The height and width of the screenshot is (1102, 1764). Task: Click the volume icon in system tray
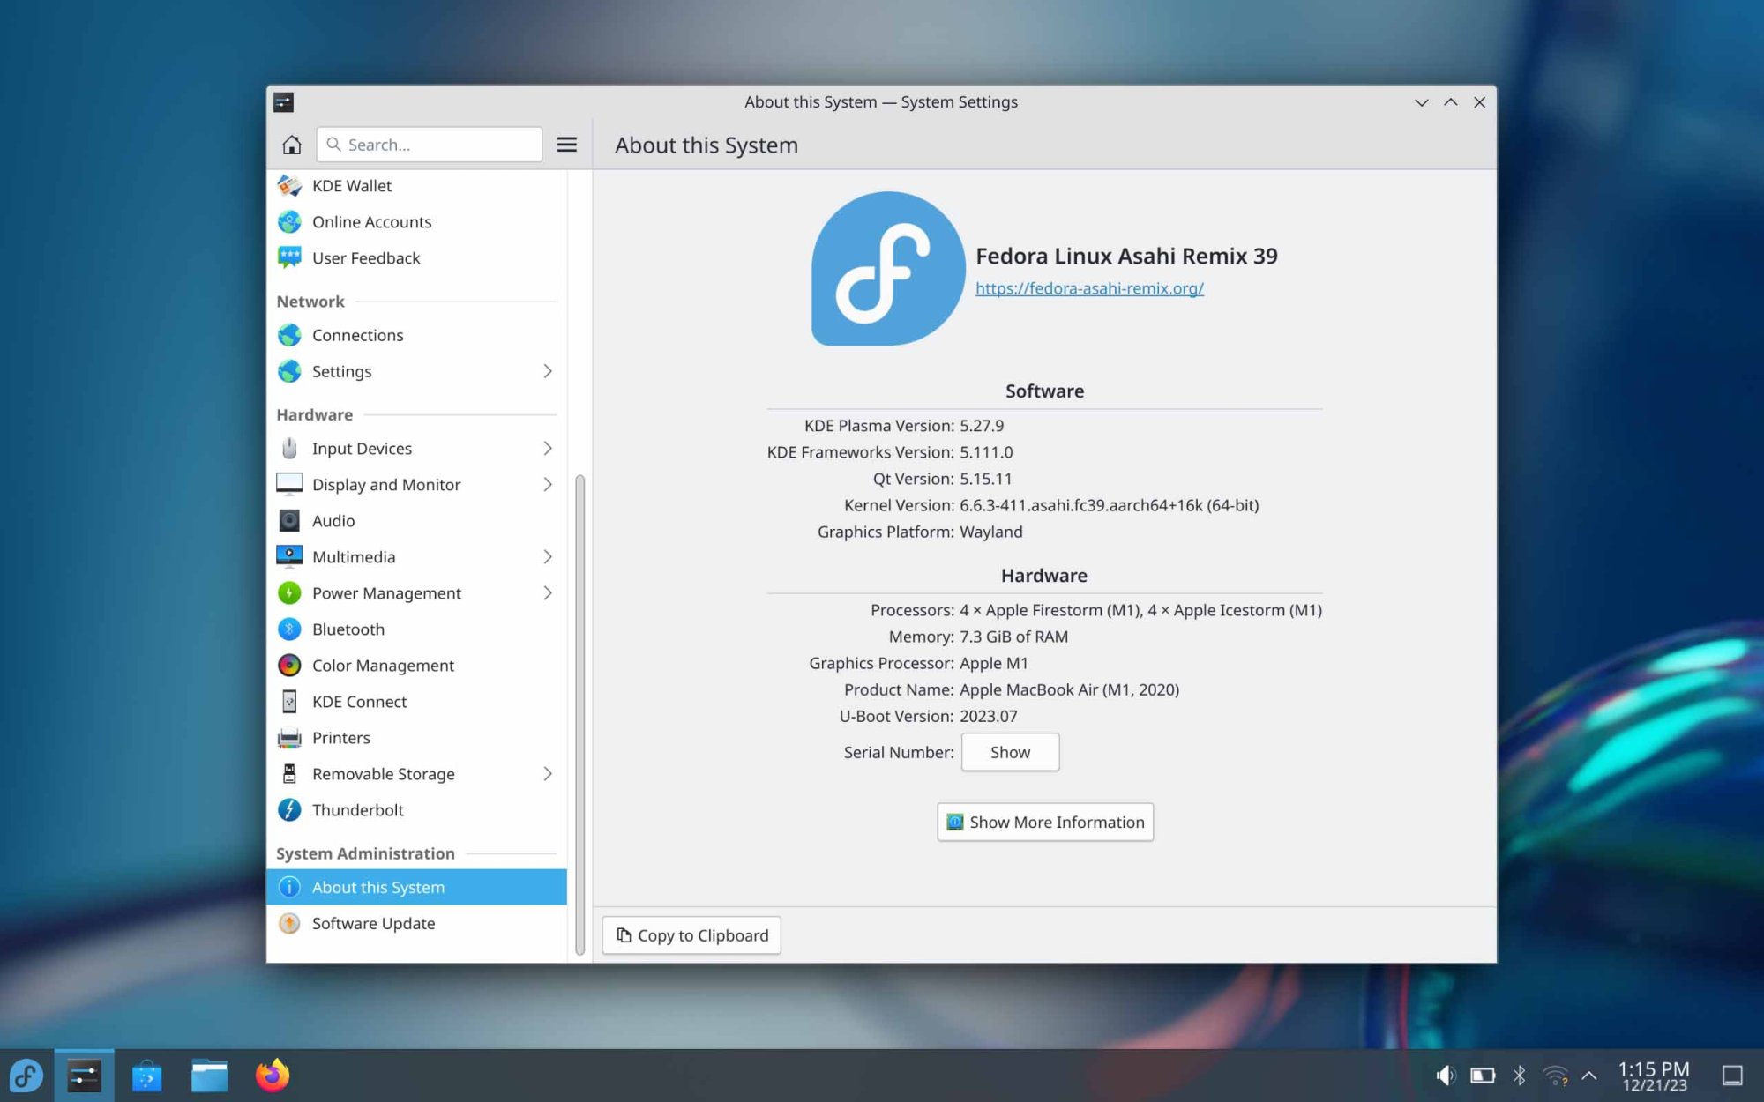[x=1444, y=1076]
